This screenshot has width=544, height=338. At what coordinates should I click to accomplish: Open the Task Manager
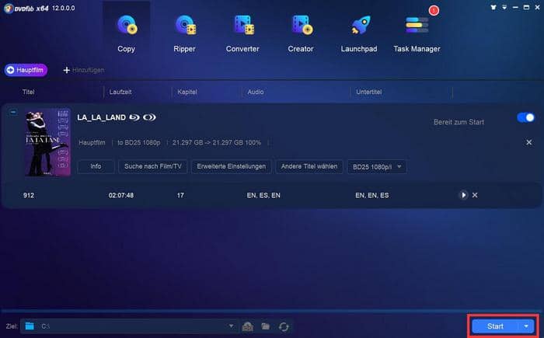point(417,33)
